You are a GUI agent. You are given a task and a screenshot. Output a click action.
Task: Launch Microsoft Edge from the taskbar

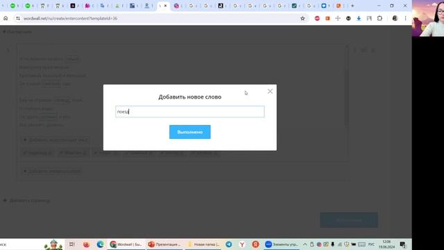[x=100, y=244]
